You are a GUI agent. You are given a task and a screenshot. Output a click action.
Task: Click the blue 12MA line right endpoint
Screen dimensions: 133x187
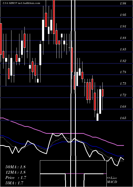[123, 156]
